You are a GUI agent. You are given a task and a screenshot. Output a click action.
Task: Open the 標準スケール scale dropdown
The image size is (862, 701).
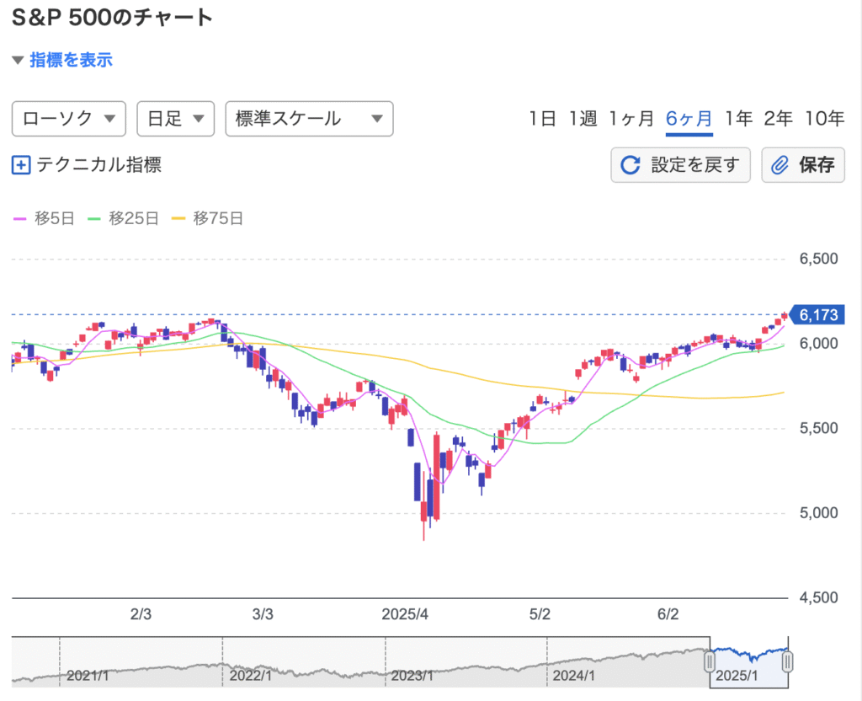tap(310, 118)
